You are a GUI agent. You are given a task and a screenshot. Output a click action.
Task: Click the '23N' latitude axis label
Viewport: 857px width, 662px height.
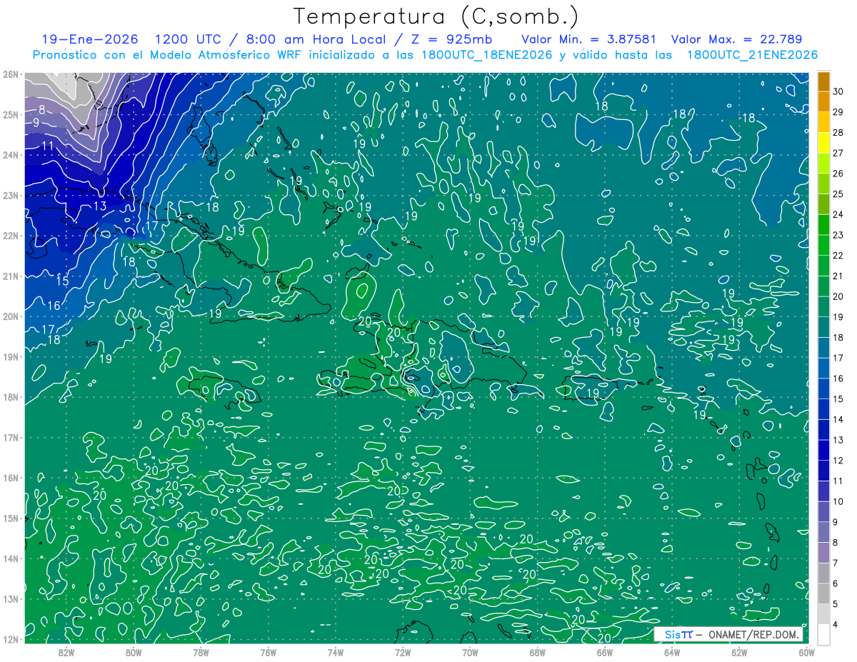[x=11, y=196]
